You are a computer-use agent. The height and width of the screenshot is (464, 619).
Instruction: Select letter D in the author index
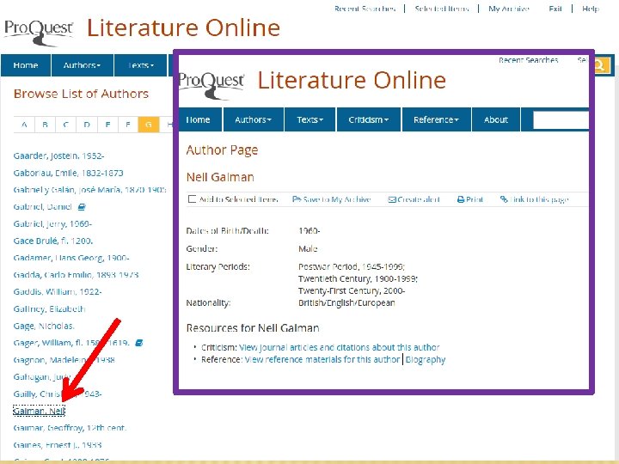click(87, 125)
